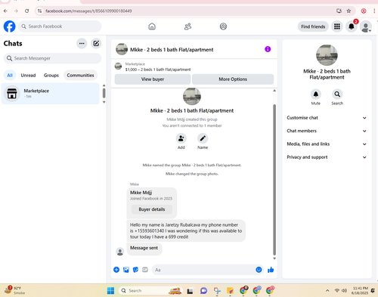Reload the page with refresh icon
This screenshot has height=297, width=378.
point(26,11)
